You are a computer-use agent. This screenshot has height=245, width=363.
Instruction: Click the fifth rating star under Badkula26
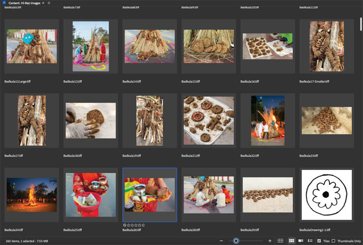[143, 225]
